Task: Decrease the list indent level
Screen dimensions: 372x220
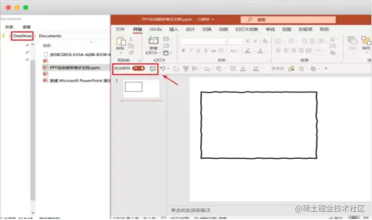Action: point(304,41)
